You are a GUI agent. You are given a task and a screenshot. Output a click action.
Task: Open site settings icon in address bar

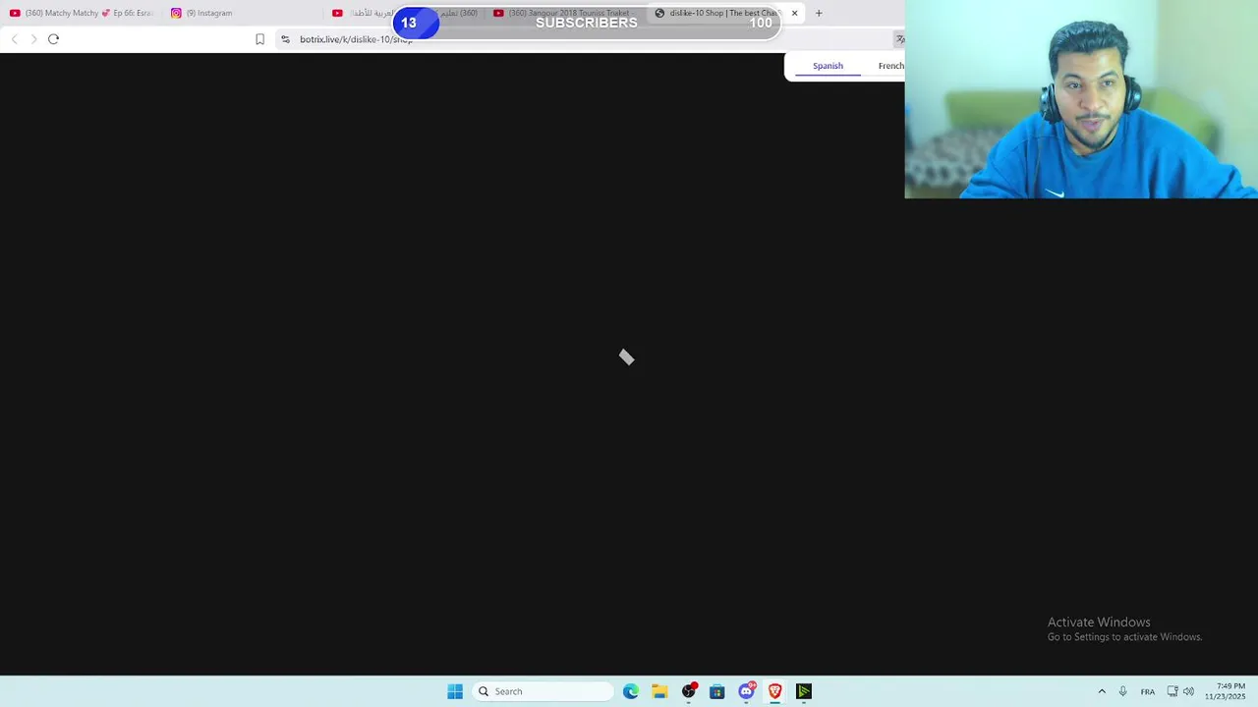click(x=285, y=39)
